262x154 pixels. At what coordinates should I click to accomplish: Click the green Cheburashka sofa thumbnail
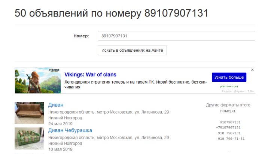tap(29, 138)
